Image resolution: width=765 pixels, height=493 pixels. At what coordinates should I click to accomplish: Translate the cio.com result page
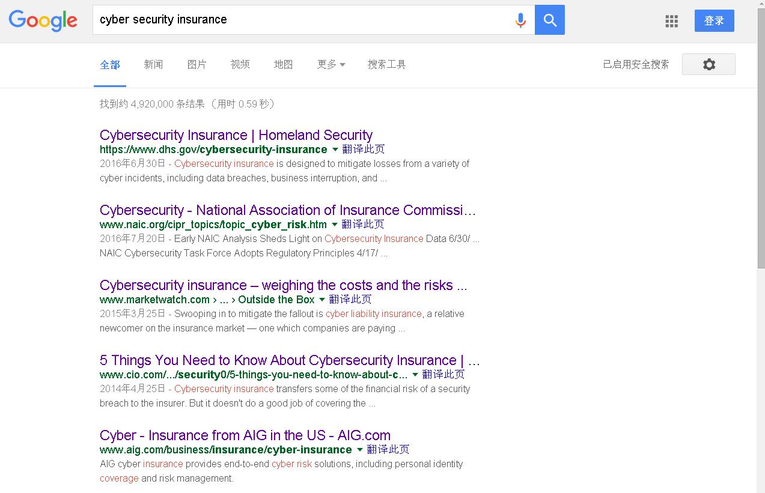coord(443,374)
